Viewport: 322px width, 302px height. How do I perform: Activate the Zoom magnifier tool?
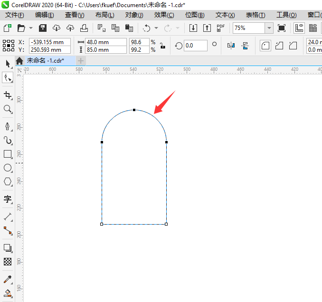click(8, 109)
